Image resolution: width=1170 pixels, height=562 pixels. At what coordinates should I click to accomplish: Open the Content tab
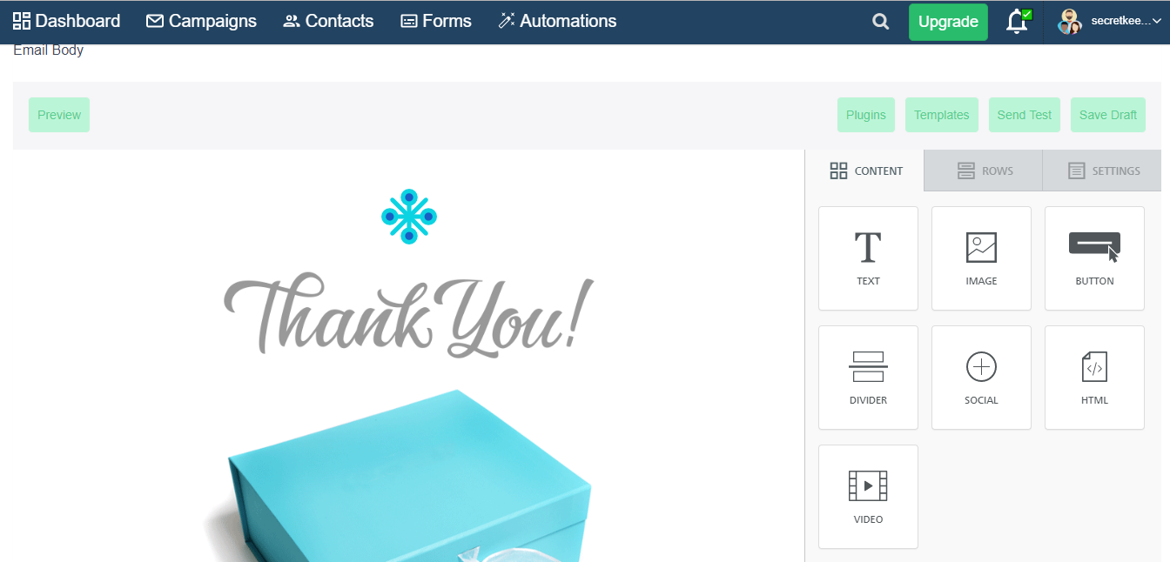pyautogui.click(x=865, y=171)
